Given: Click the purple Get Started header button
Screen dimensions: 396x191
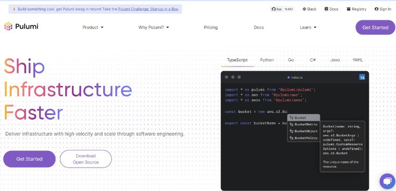Looking at the screenshot, I should point(375,27).
